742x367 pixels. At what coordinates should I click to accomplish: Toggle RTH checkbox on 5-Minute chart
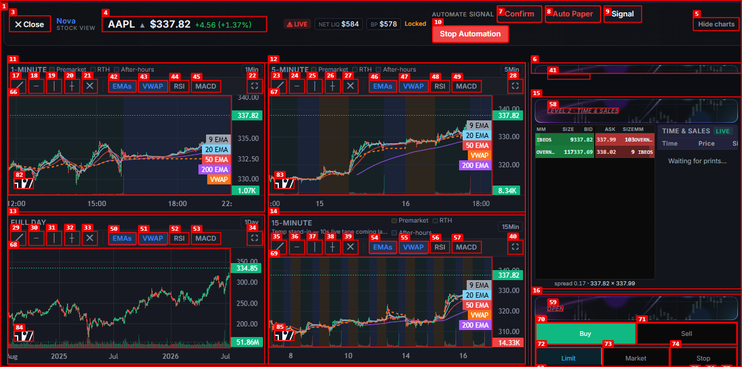(355, 69)
